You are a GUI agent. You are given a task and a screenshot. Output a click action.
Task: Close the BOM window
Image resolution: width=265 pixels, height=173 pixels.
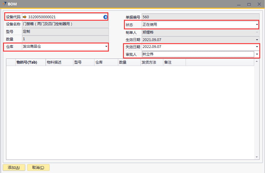pos(259,4)
